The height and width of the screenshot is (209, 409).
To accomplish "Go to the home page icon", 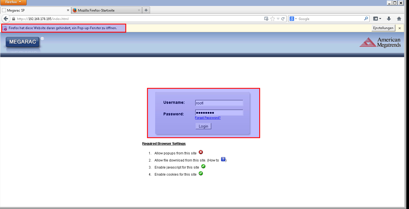I will click(399, 19).
